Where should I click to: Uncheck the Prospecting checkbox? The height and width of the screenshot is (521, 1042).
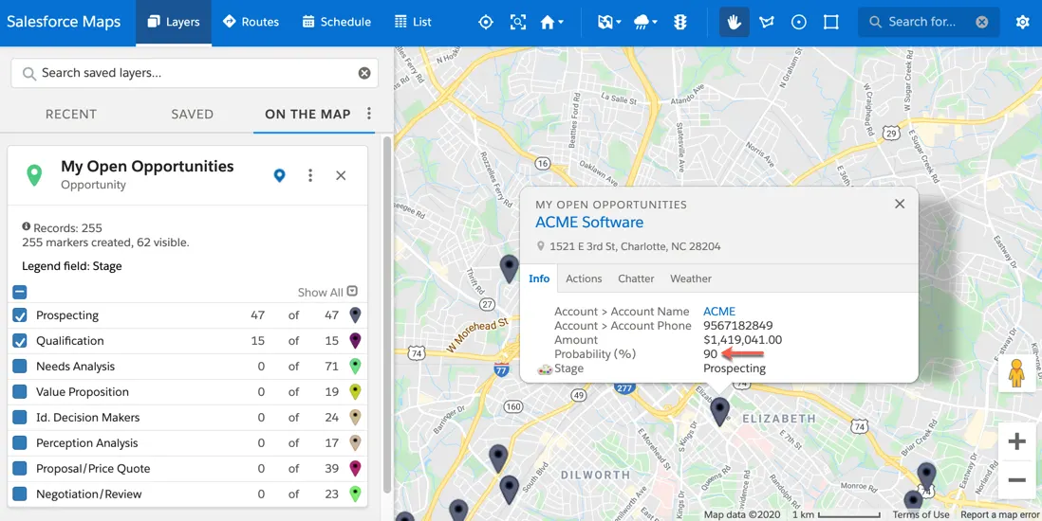pyautogui.click(x=20, y=315)
